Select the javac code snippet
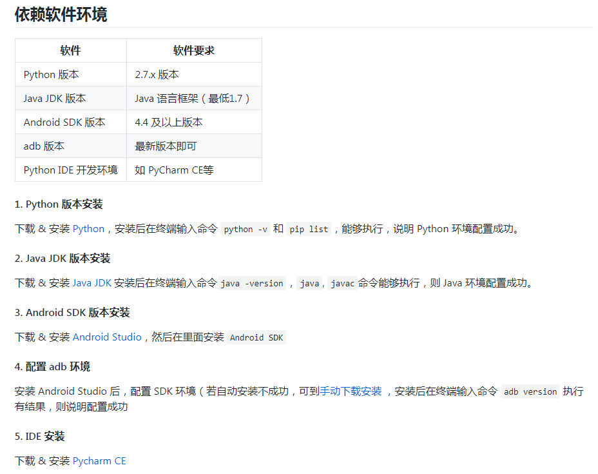 [x=342, y=283]
